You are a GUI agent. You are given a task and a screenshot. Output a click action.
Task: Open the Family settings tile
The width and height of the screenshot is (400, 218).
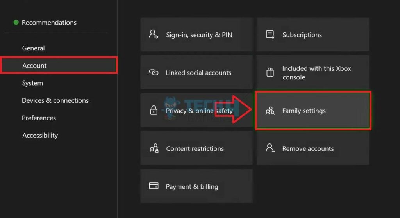pos(313,111)
